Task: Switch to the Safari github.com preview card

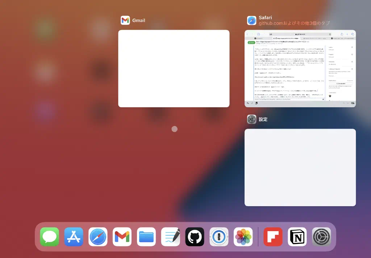Action: 300,68
